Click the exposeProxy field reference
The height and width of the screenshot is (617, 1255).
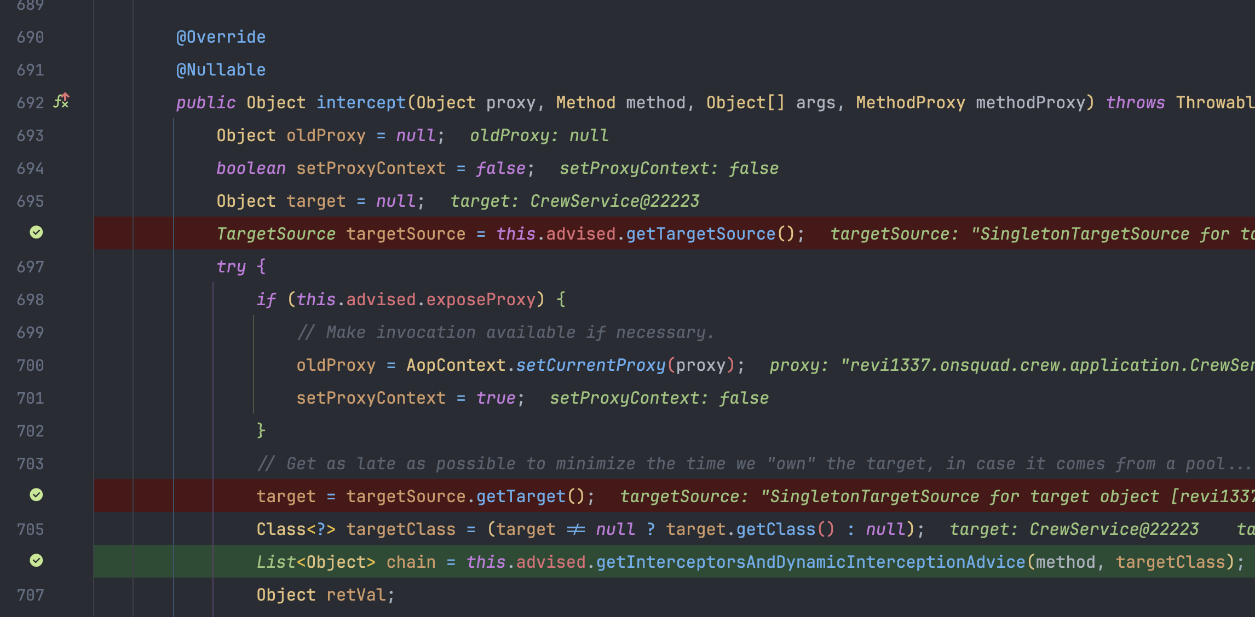tap(481, 300)
